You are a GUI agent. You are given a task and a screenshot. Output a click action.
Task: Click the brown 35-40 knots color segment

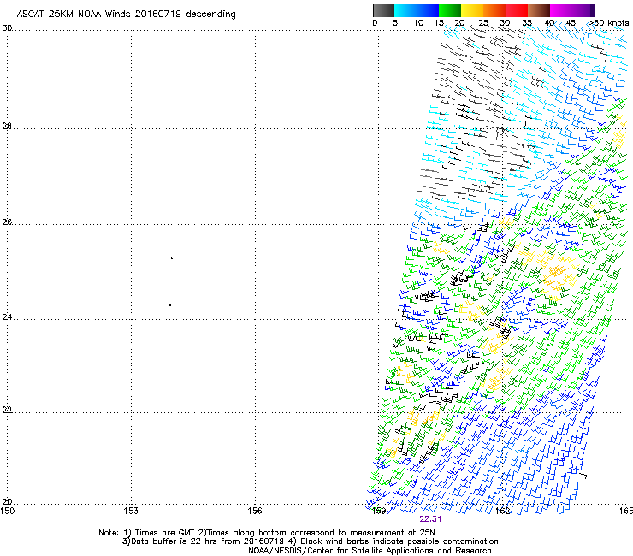coord(539,10)
